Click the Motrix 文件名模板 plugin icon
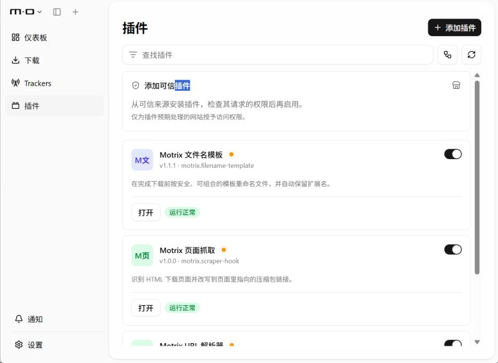 point(142,160)
